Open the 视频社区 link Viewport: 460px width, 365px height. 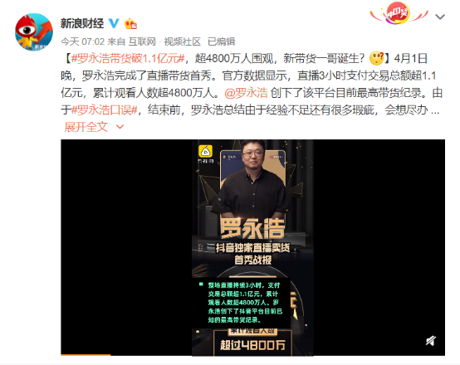(182, 41)
